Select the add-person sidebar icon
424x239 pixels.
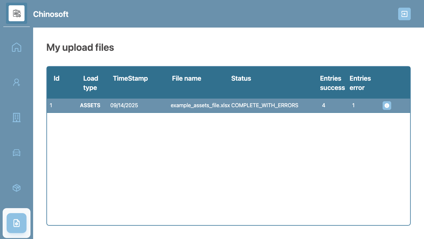(16, 82)
